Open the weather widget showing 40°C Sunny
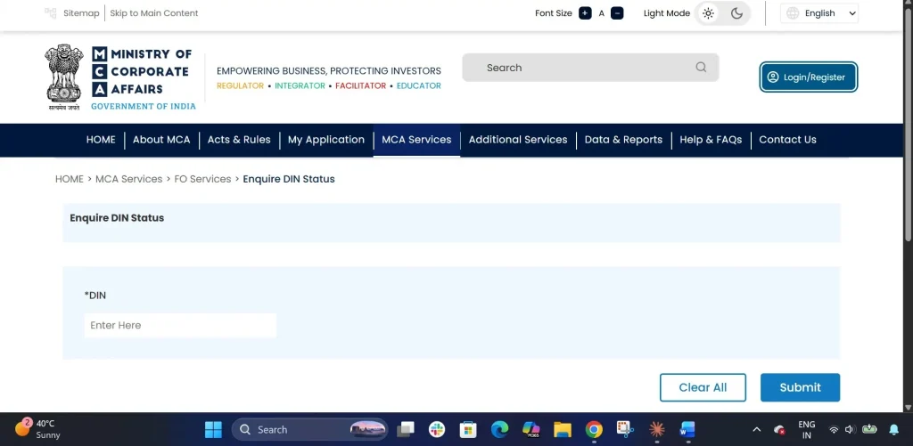 click(37, 429)
